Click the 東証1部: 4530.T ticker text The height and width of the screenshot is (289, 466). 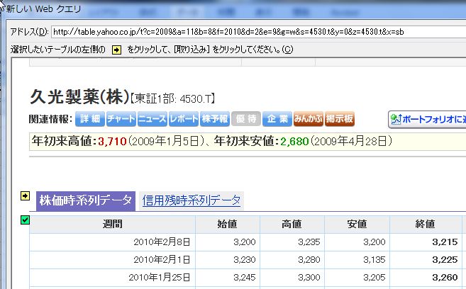tap(172, 98)
